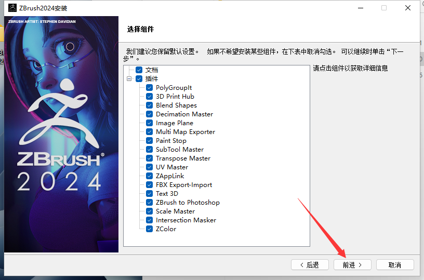
Task: Select the PolyGroupIt label text
Action: pos(174,88)
